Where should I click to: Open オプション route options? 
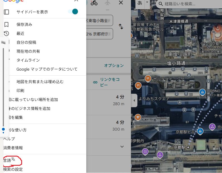[x=114, y=66]
